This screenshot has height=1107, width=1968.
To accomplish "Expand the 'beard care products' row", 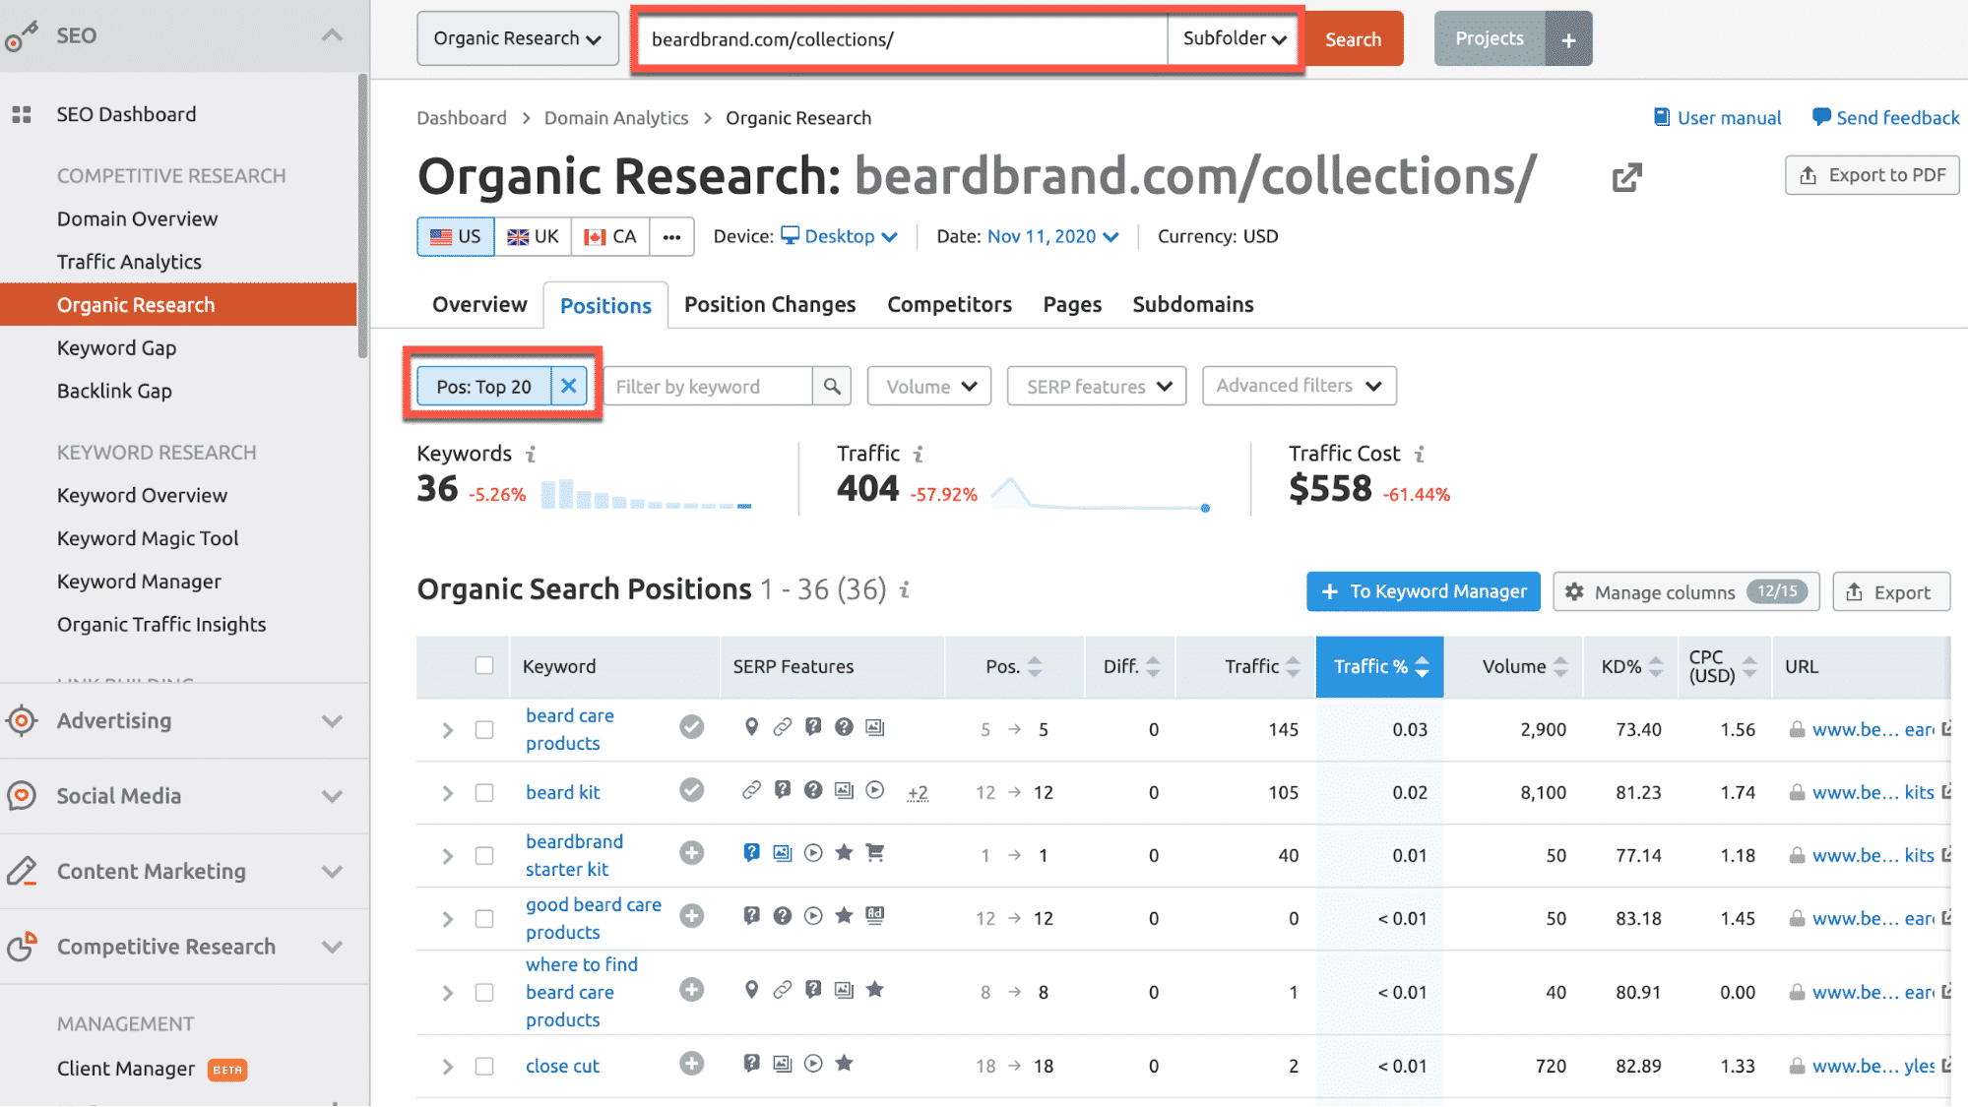I will 447,730.
